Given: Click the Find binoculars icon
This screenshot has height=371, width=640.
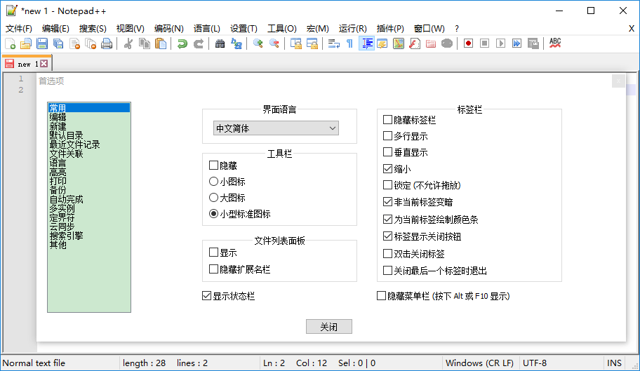Looking at the screenshot, I should coord(220,43).
